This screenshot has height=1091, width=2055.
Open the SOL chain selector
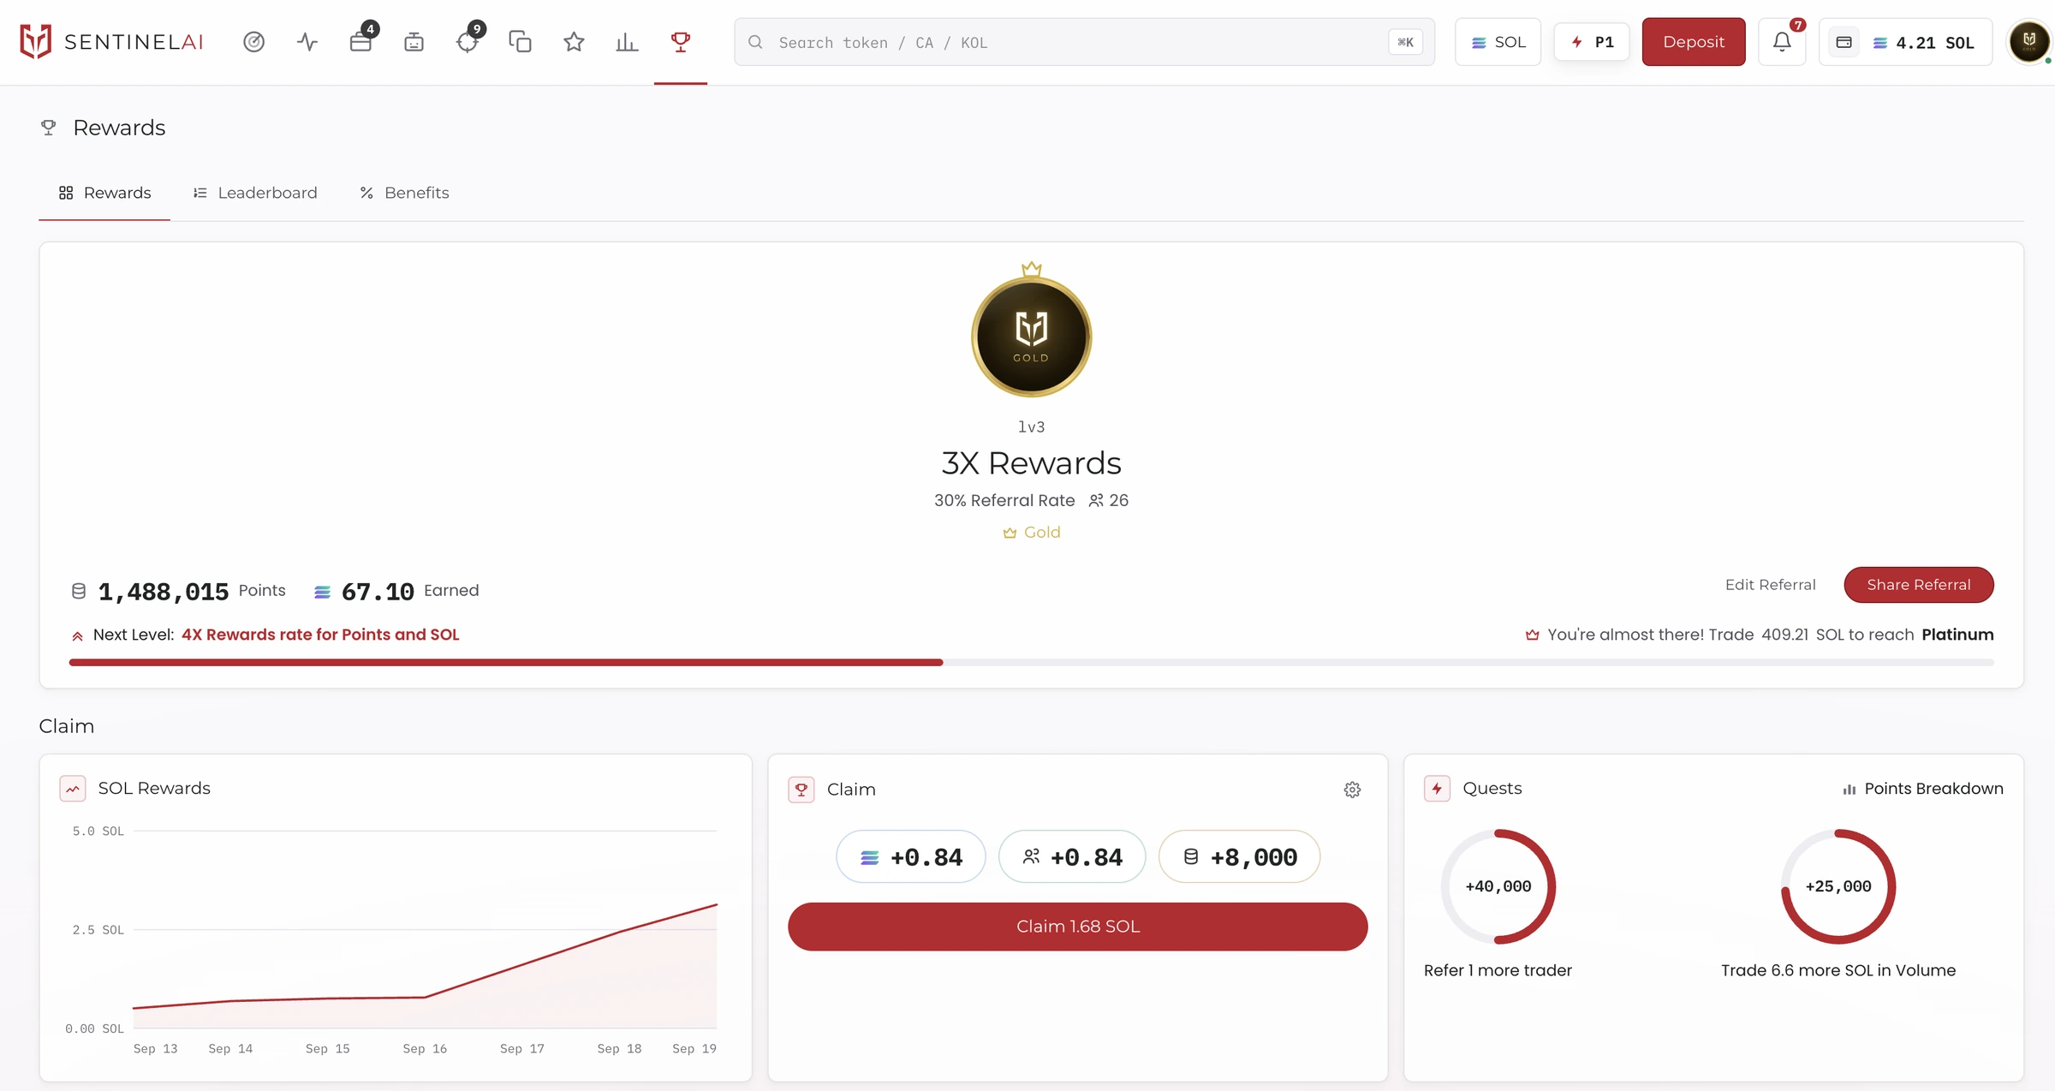click(1498, 42)
